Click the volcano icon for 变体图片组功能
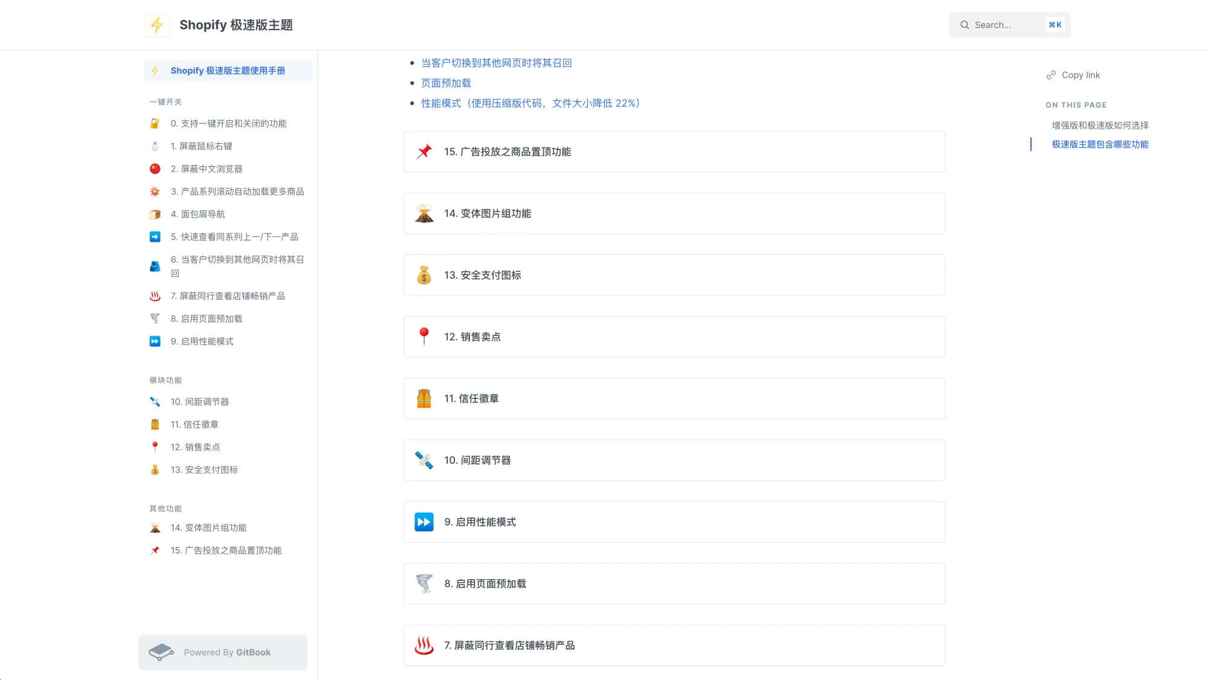 pyautogui.click(x=423, y=213)
